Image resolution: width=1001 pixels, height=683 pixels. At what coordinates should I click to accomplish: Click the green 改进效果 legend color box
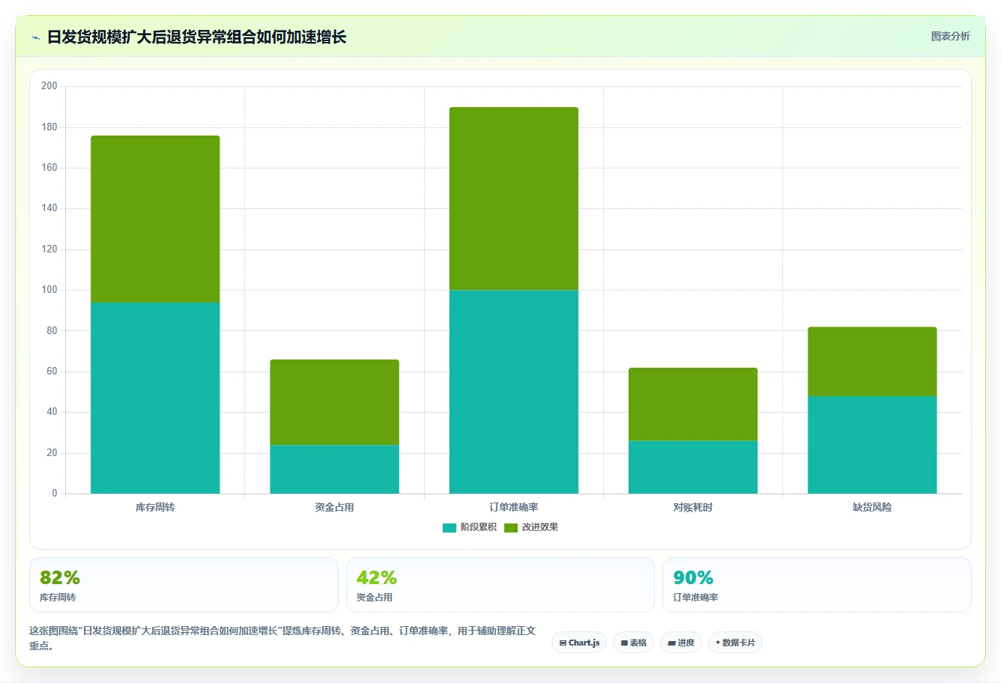511,527
